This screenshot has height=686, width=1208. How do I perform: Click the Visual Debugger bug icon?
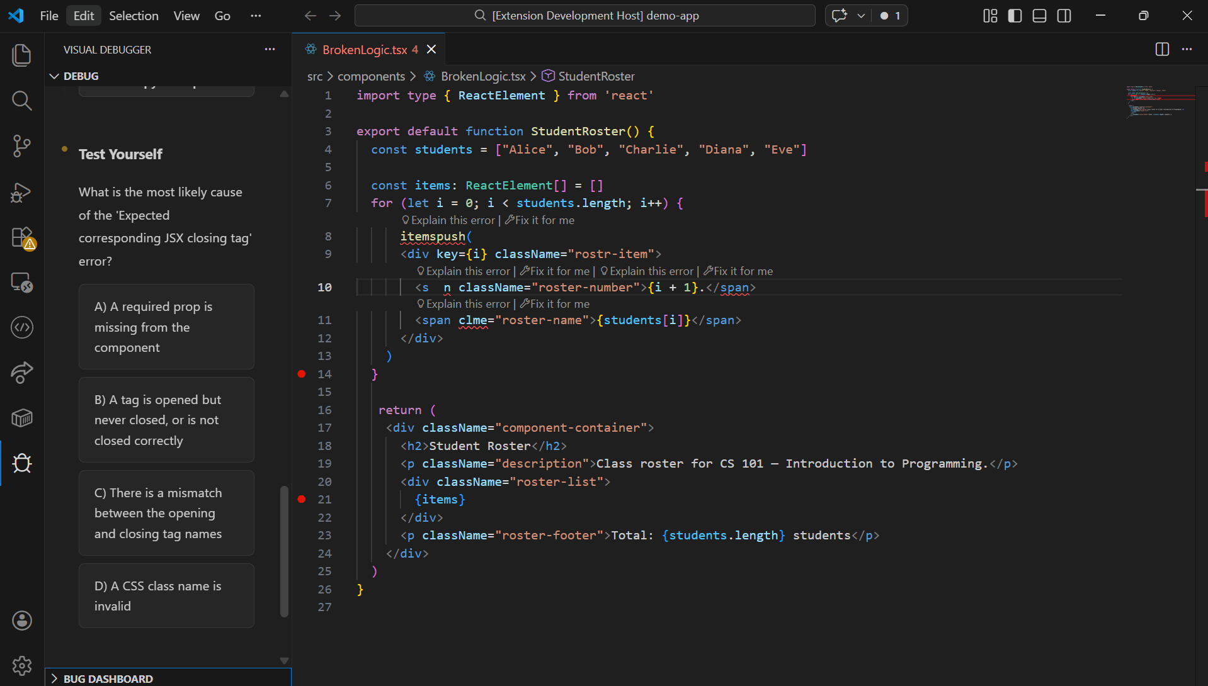tap(22, 463)
